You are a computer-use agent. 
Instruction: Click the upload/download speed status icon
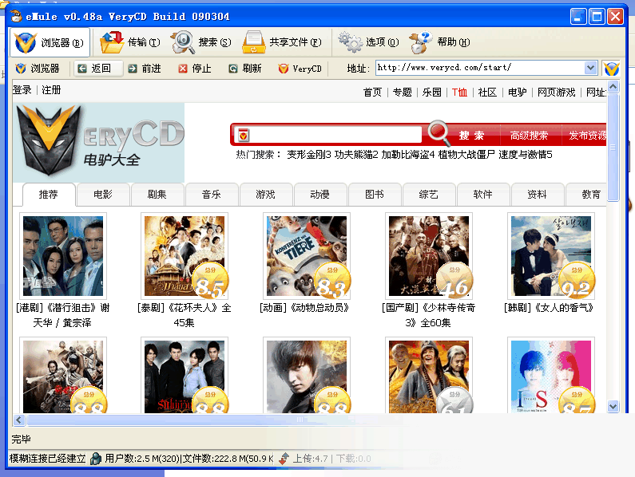(284, 459)
